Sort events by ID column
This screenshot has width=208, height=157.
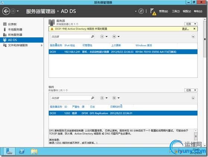coord(66,107)
